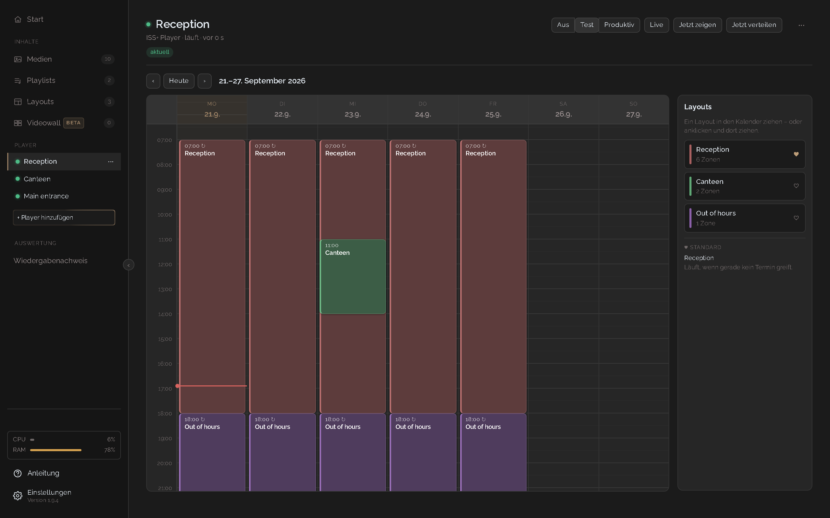Click the aktuell status badge

point(160,52)
